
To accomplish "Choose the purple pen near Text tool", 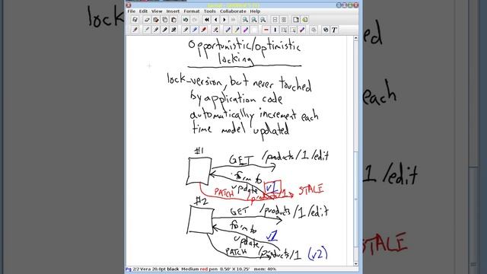I will 302,30.
